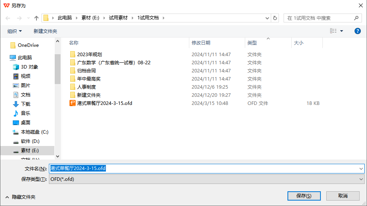Click the refresh icon beside address bar
The image size is (367, 206).
click(x=275, y=18)
